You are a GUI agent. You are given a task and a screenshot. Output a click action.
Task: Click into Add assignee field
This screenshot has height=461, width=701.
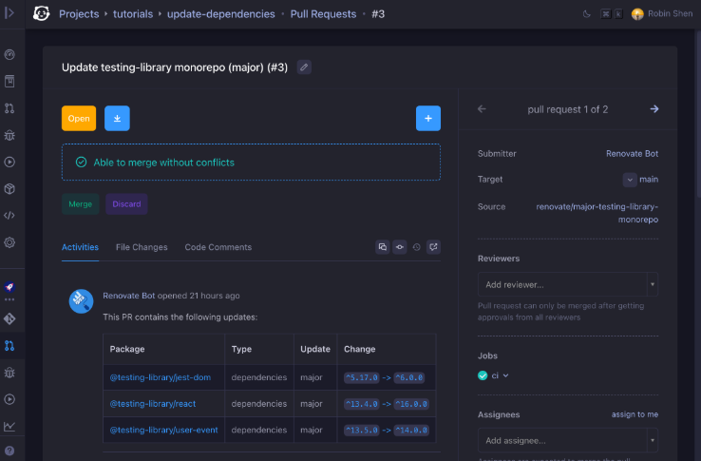(x=562, y=440)
